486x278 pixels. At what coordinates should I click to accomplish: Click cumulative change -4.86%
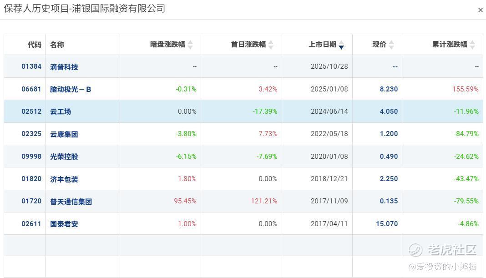click(x=468, y=223)
